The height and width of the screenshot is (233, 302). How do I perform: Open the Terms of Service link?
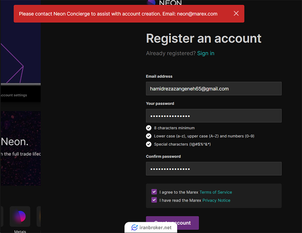216,192
